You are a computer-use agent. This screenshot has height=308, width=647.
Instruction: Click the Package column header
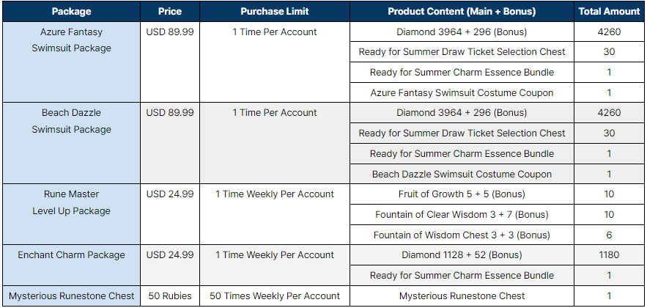click(x=71, y=12)
